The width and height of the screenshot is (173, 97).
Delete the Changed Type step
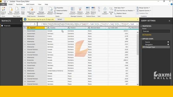144,47
